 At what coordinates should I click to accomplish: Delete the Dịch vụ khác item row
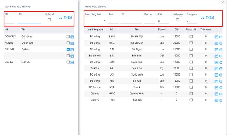click(x=221, y=94)
